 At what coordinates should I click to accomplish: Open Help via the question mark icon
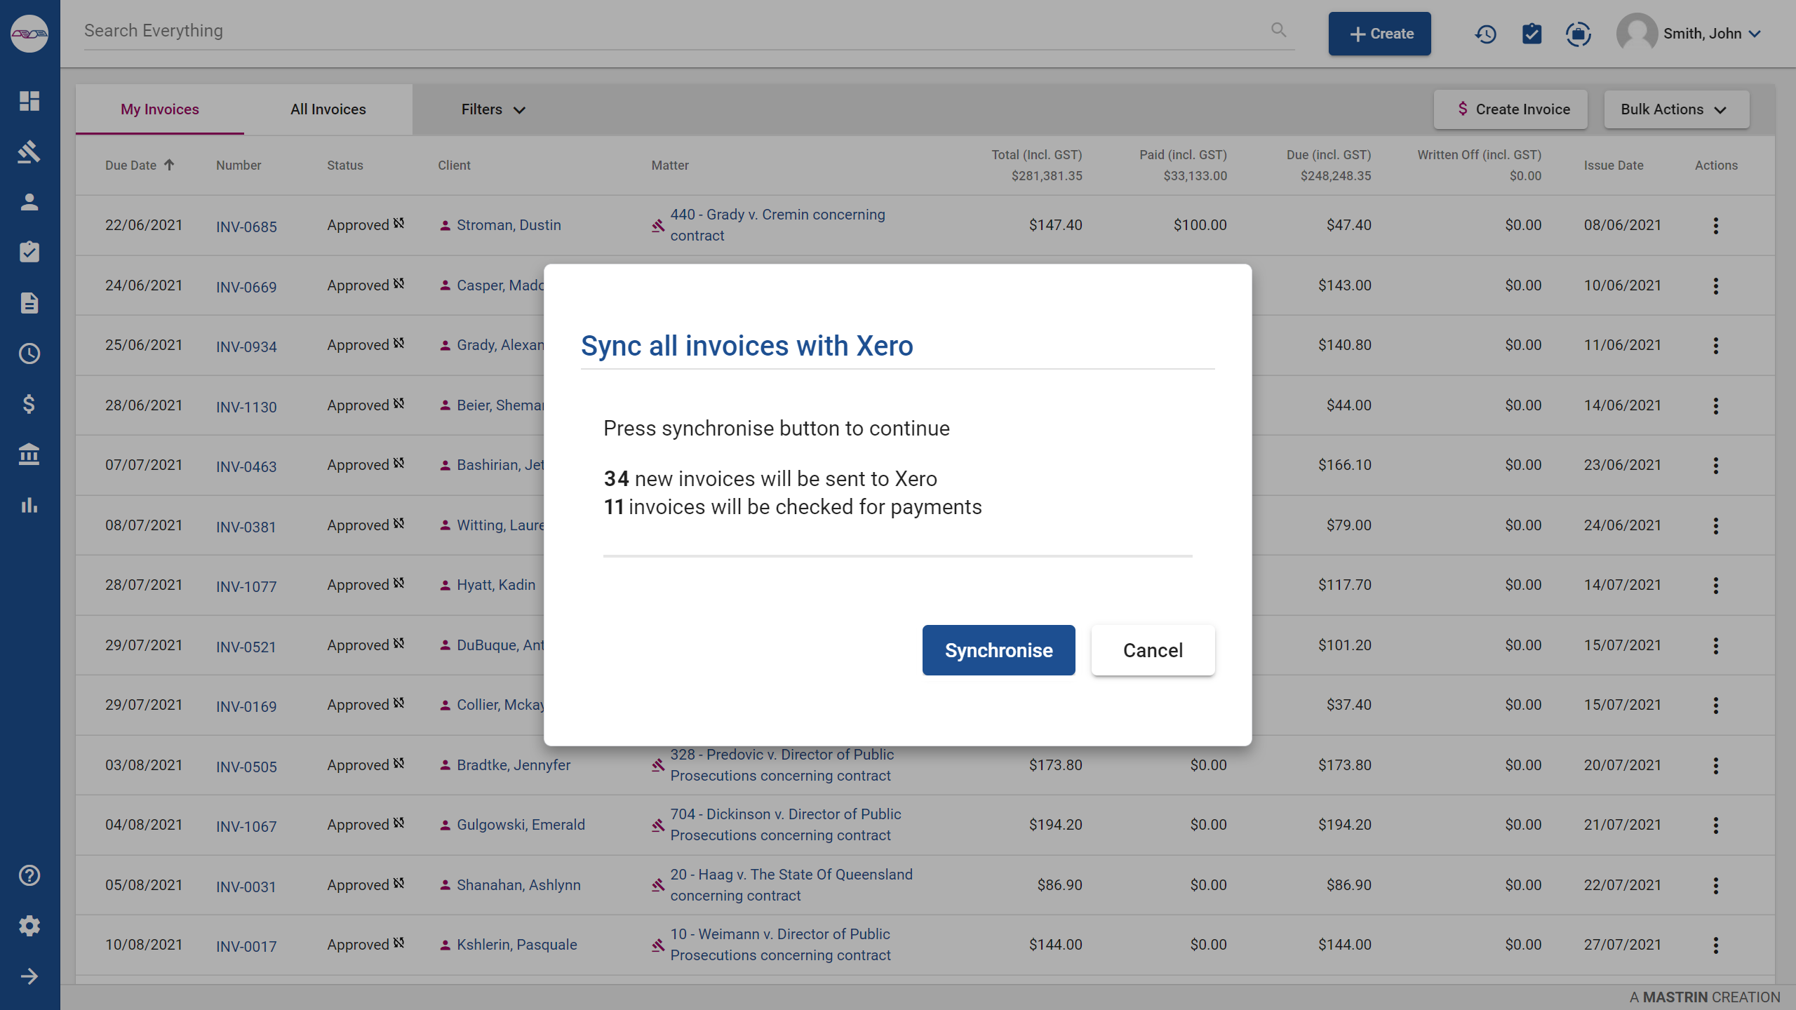[29, 875]
